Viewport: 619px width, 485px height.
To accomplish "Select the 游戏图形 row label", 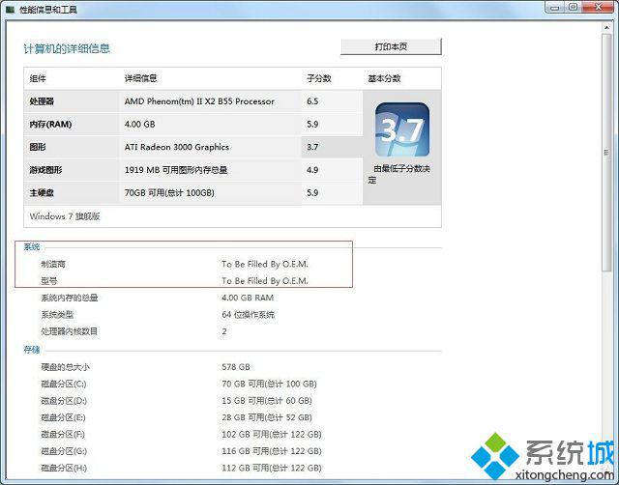I will pyautogui.click(x=45, y=170).
